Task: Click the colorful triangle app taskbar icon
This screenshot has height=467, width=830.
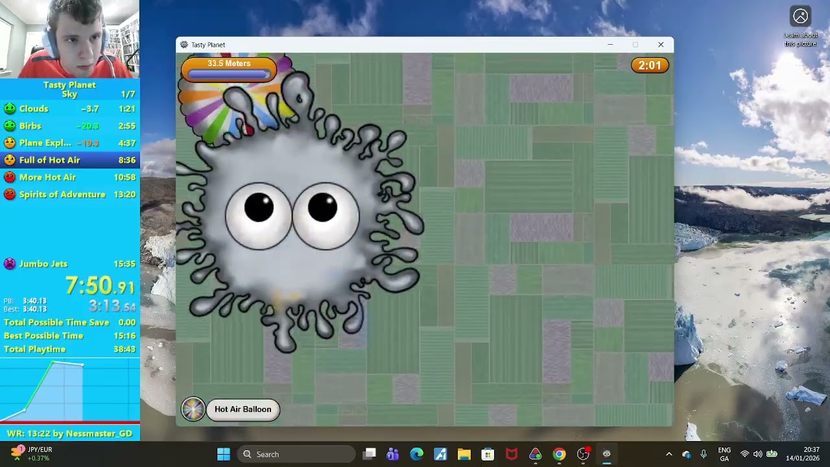Action: pyautogui.click(x=535, y=454)
